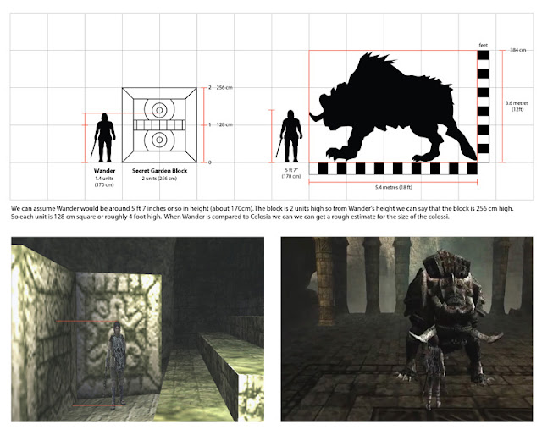Open the Celosia colossus game screenshot
This screenshot has height=435, width=542.
[x=406, y=329]
